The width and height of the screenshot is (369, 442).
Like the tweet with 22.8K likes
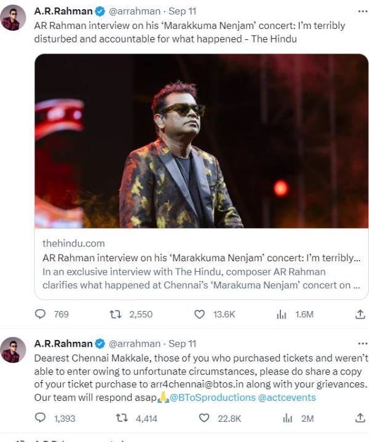pyautogui.click(x=204, y=418)
